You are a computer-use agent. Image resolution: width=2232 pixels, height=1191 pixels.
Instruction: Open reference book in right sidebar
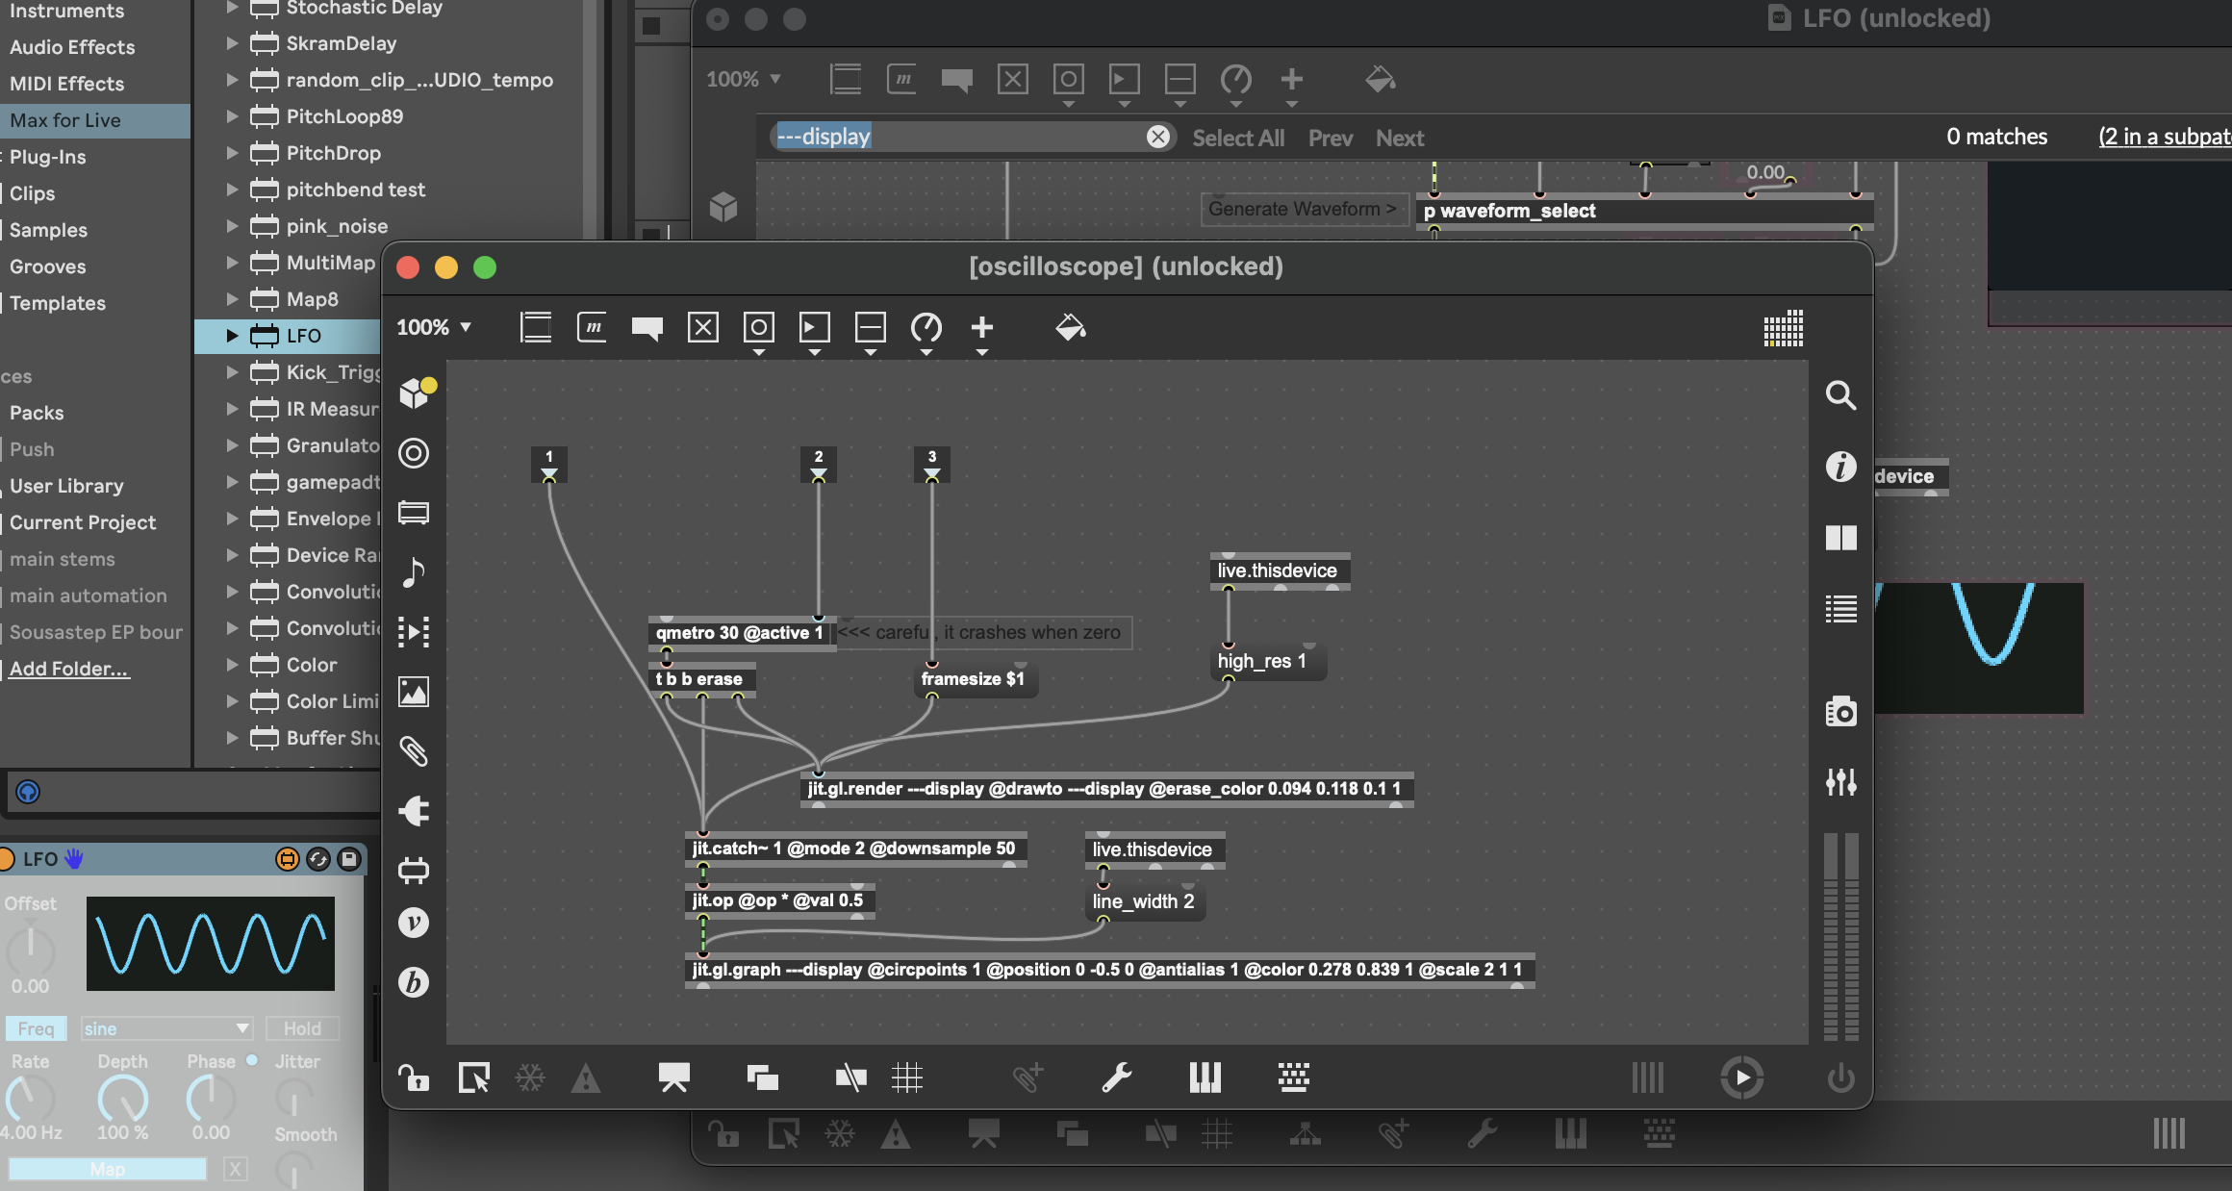coord(1840,538)
